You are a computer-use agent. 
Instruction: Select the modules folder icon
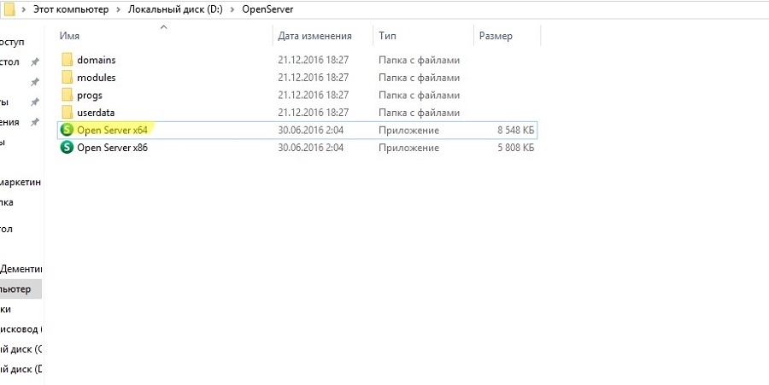pos(68,78)
